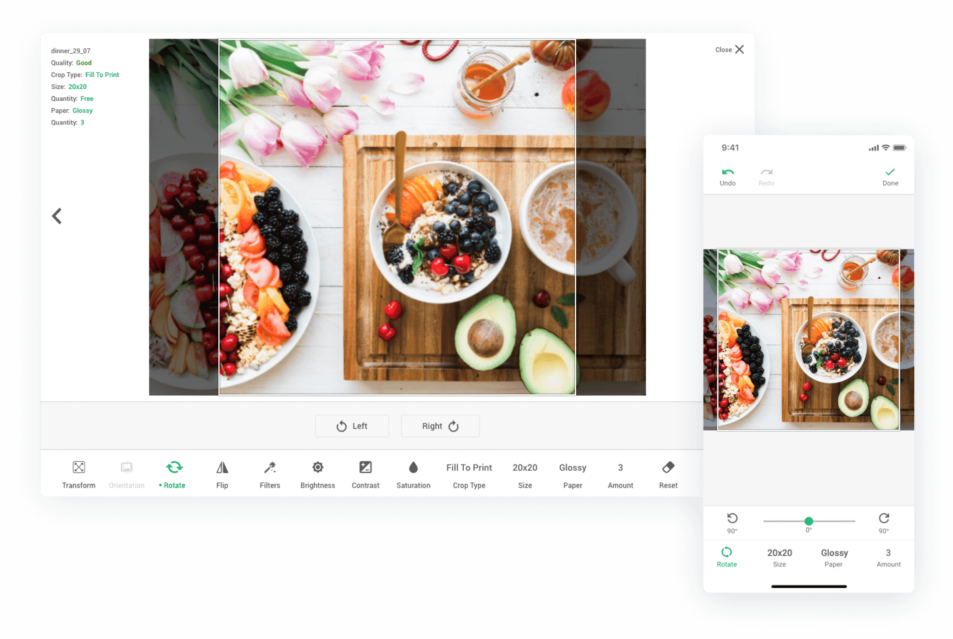The width and height of the screenshot is (953, 639).
Task: Select the Filters tool
Action: (270, 474)
